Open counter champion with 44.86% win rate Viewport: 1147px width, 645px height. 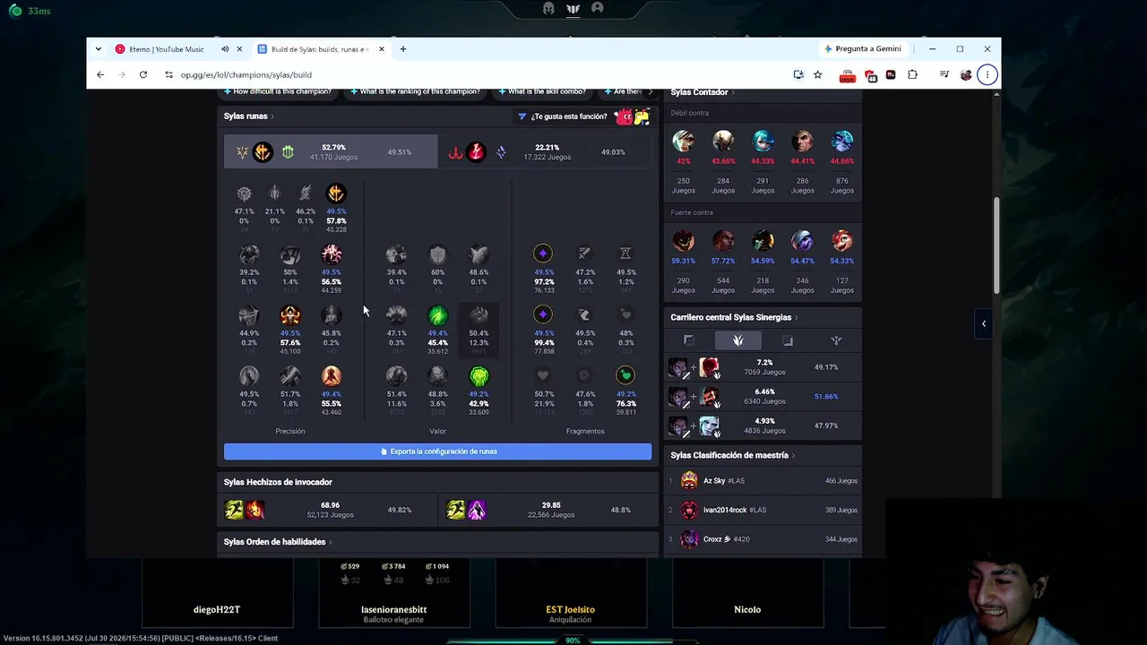click(x=842, y=142)
